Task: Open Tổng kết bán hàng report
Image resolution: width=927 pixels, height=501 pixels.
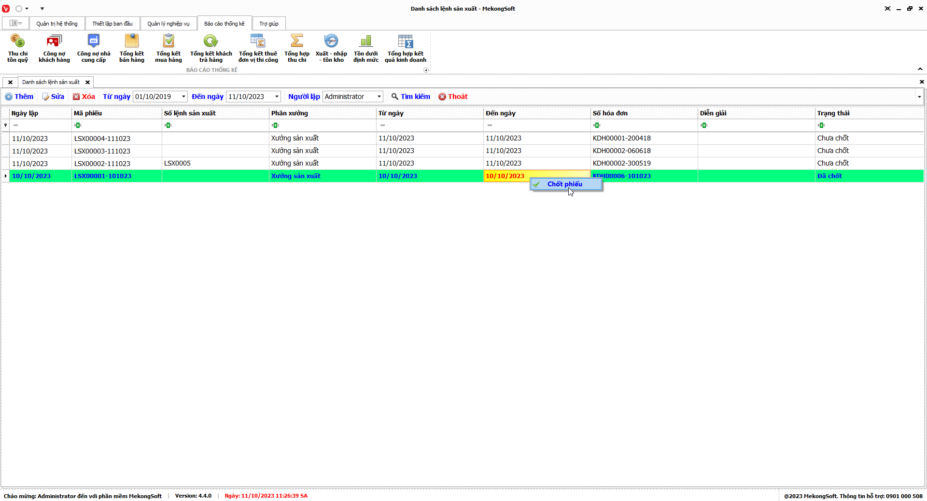Action: click(132, 48)
